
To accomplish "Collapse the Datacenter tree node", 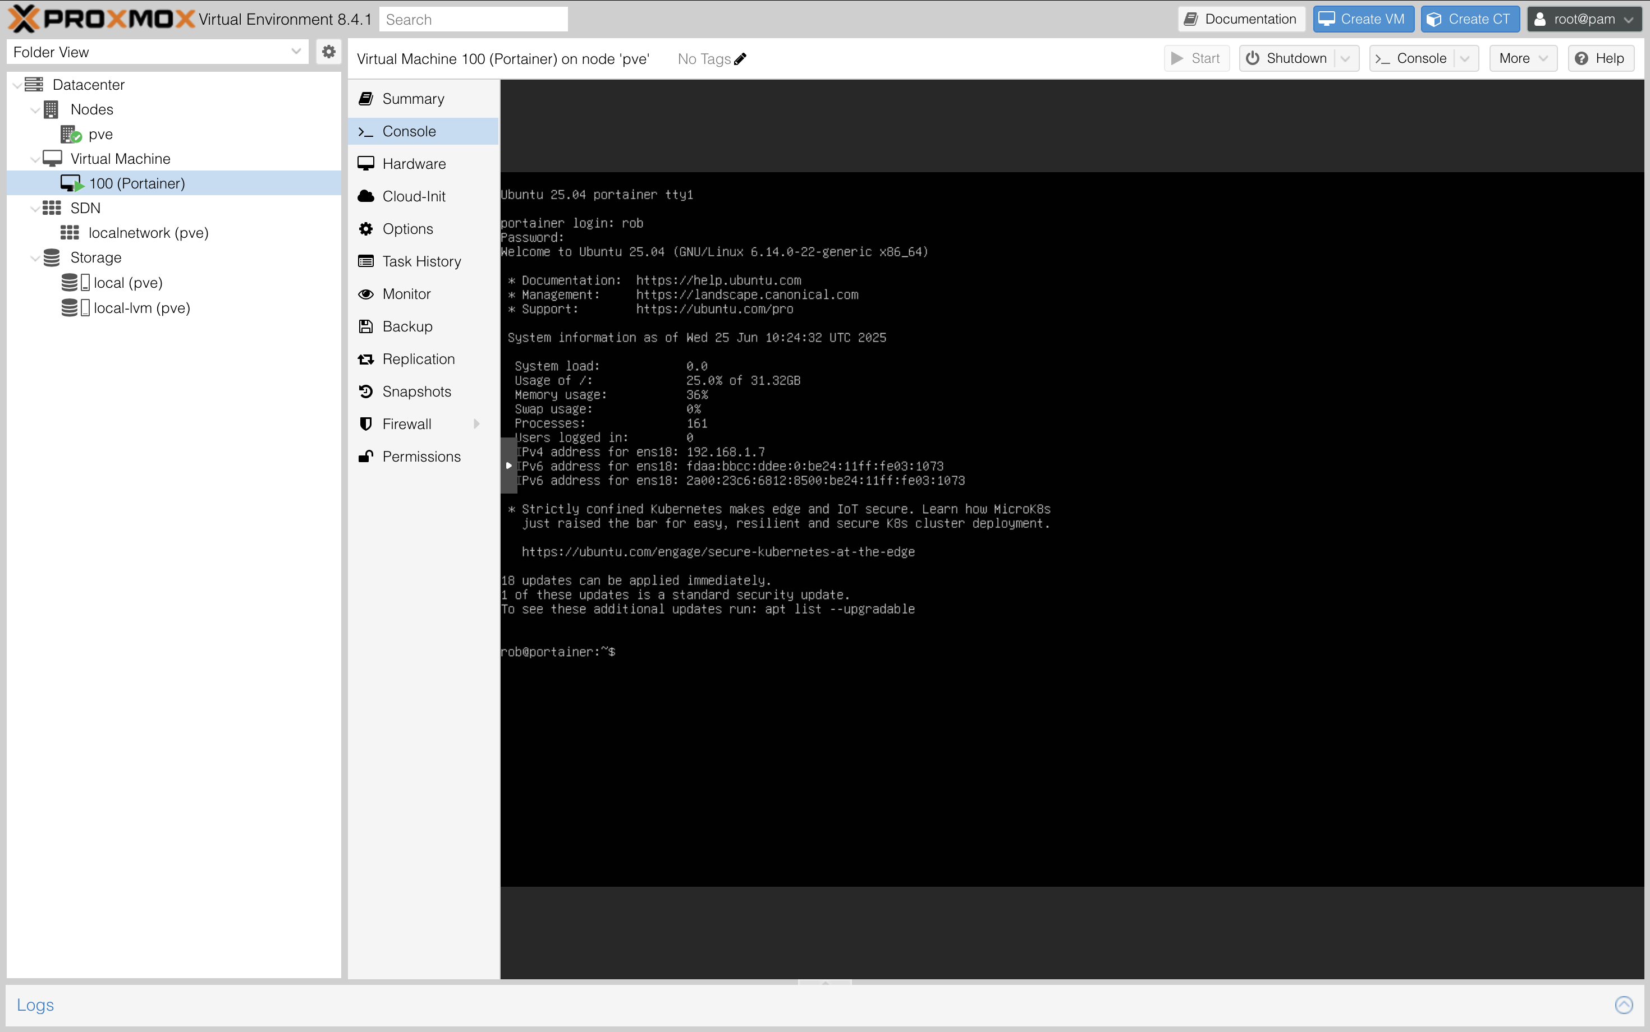I will coord(16,85).
